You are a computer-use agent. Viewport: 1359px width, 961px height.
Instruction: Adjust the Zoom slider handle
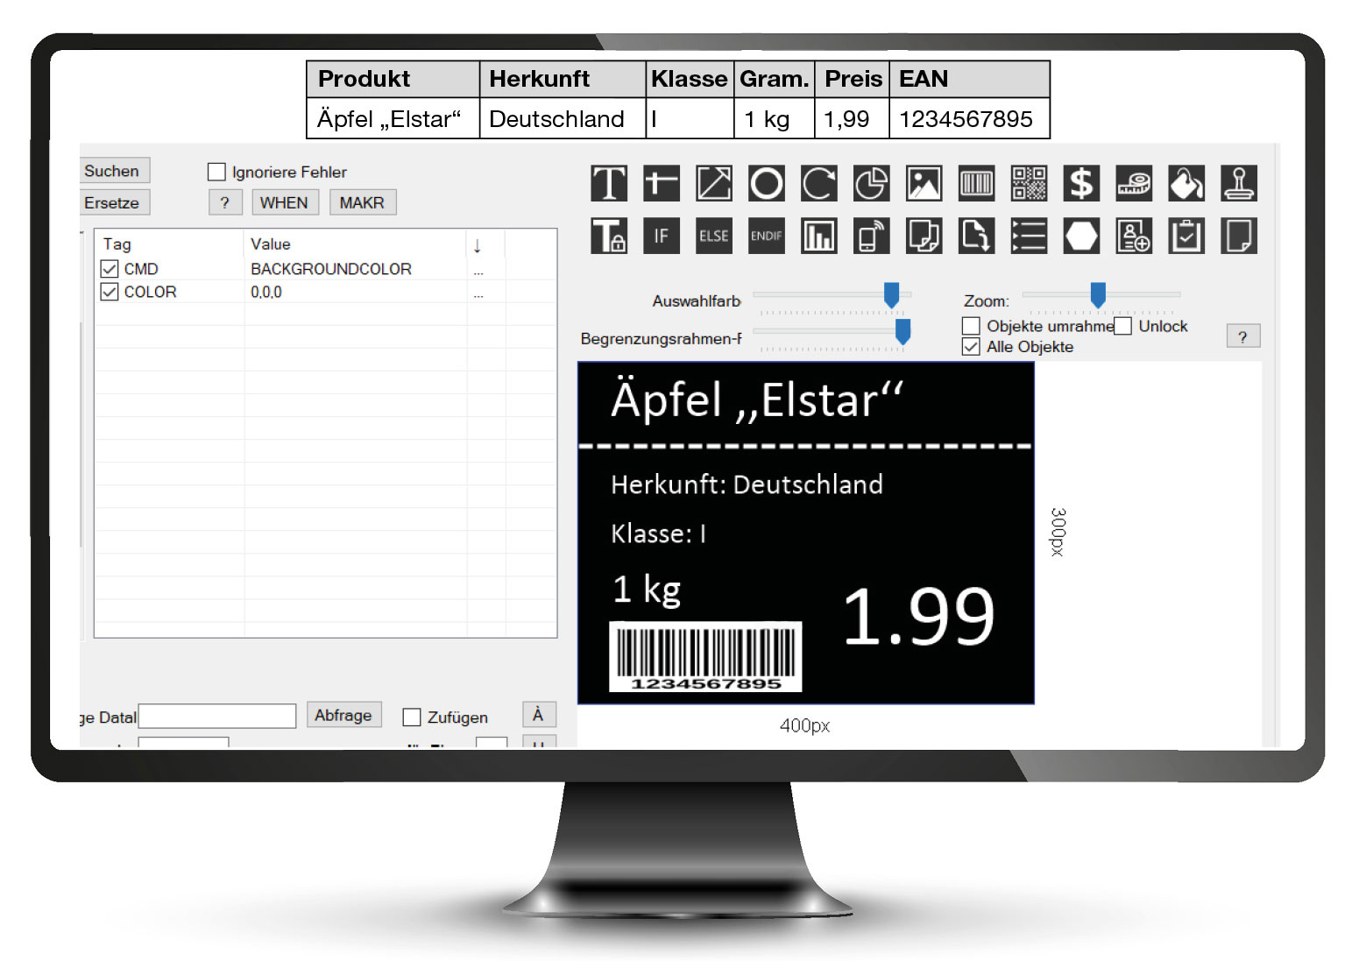tap(1098, 295)
